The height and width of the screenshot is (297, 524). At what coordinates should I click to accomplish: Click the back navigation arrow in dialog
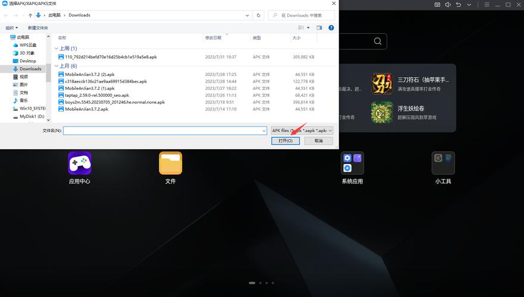pyautogui.click(x=6, y=15)
